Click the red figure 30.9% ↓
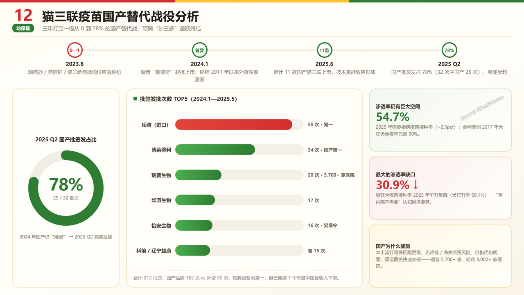 (x=398, y=185)
